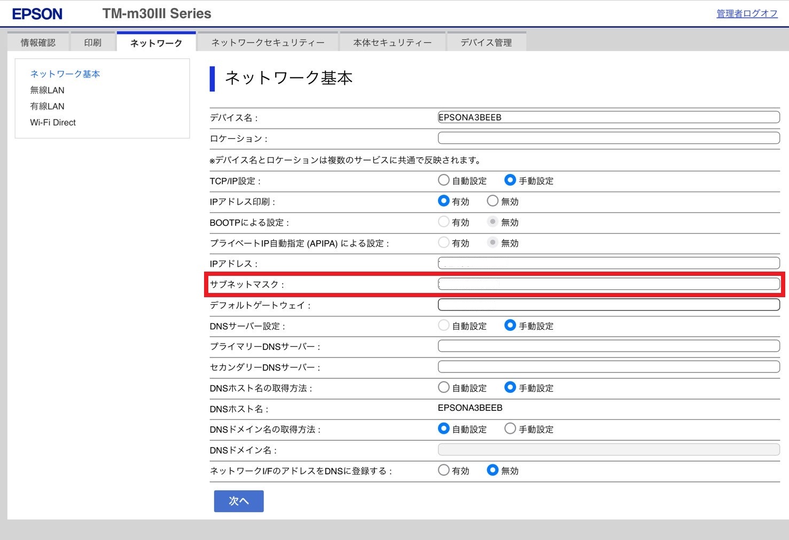Select 無線LAN in the sidebar
This screenshot has width=789, height=540.
[x=47, y=90]
